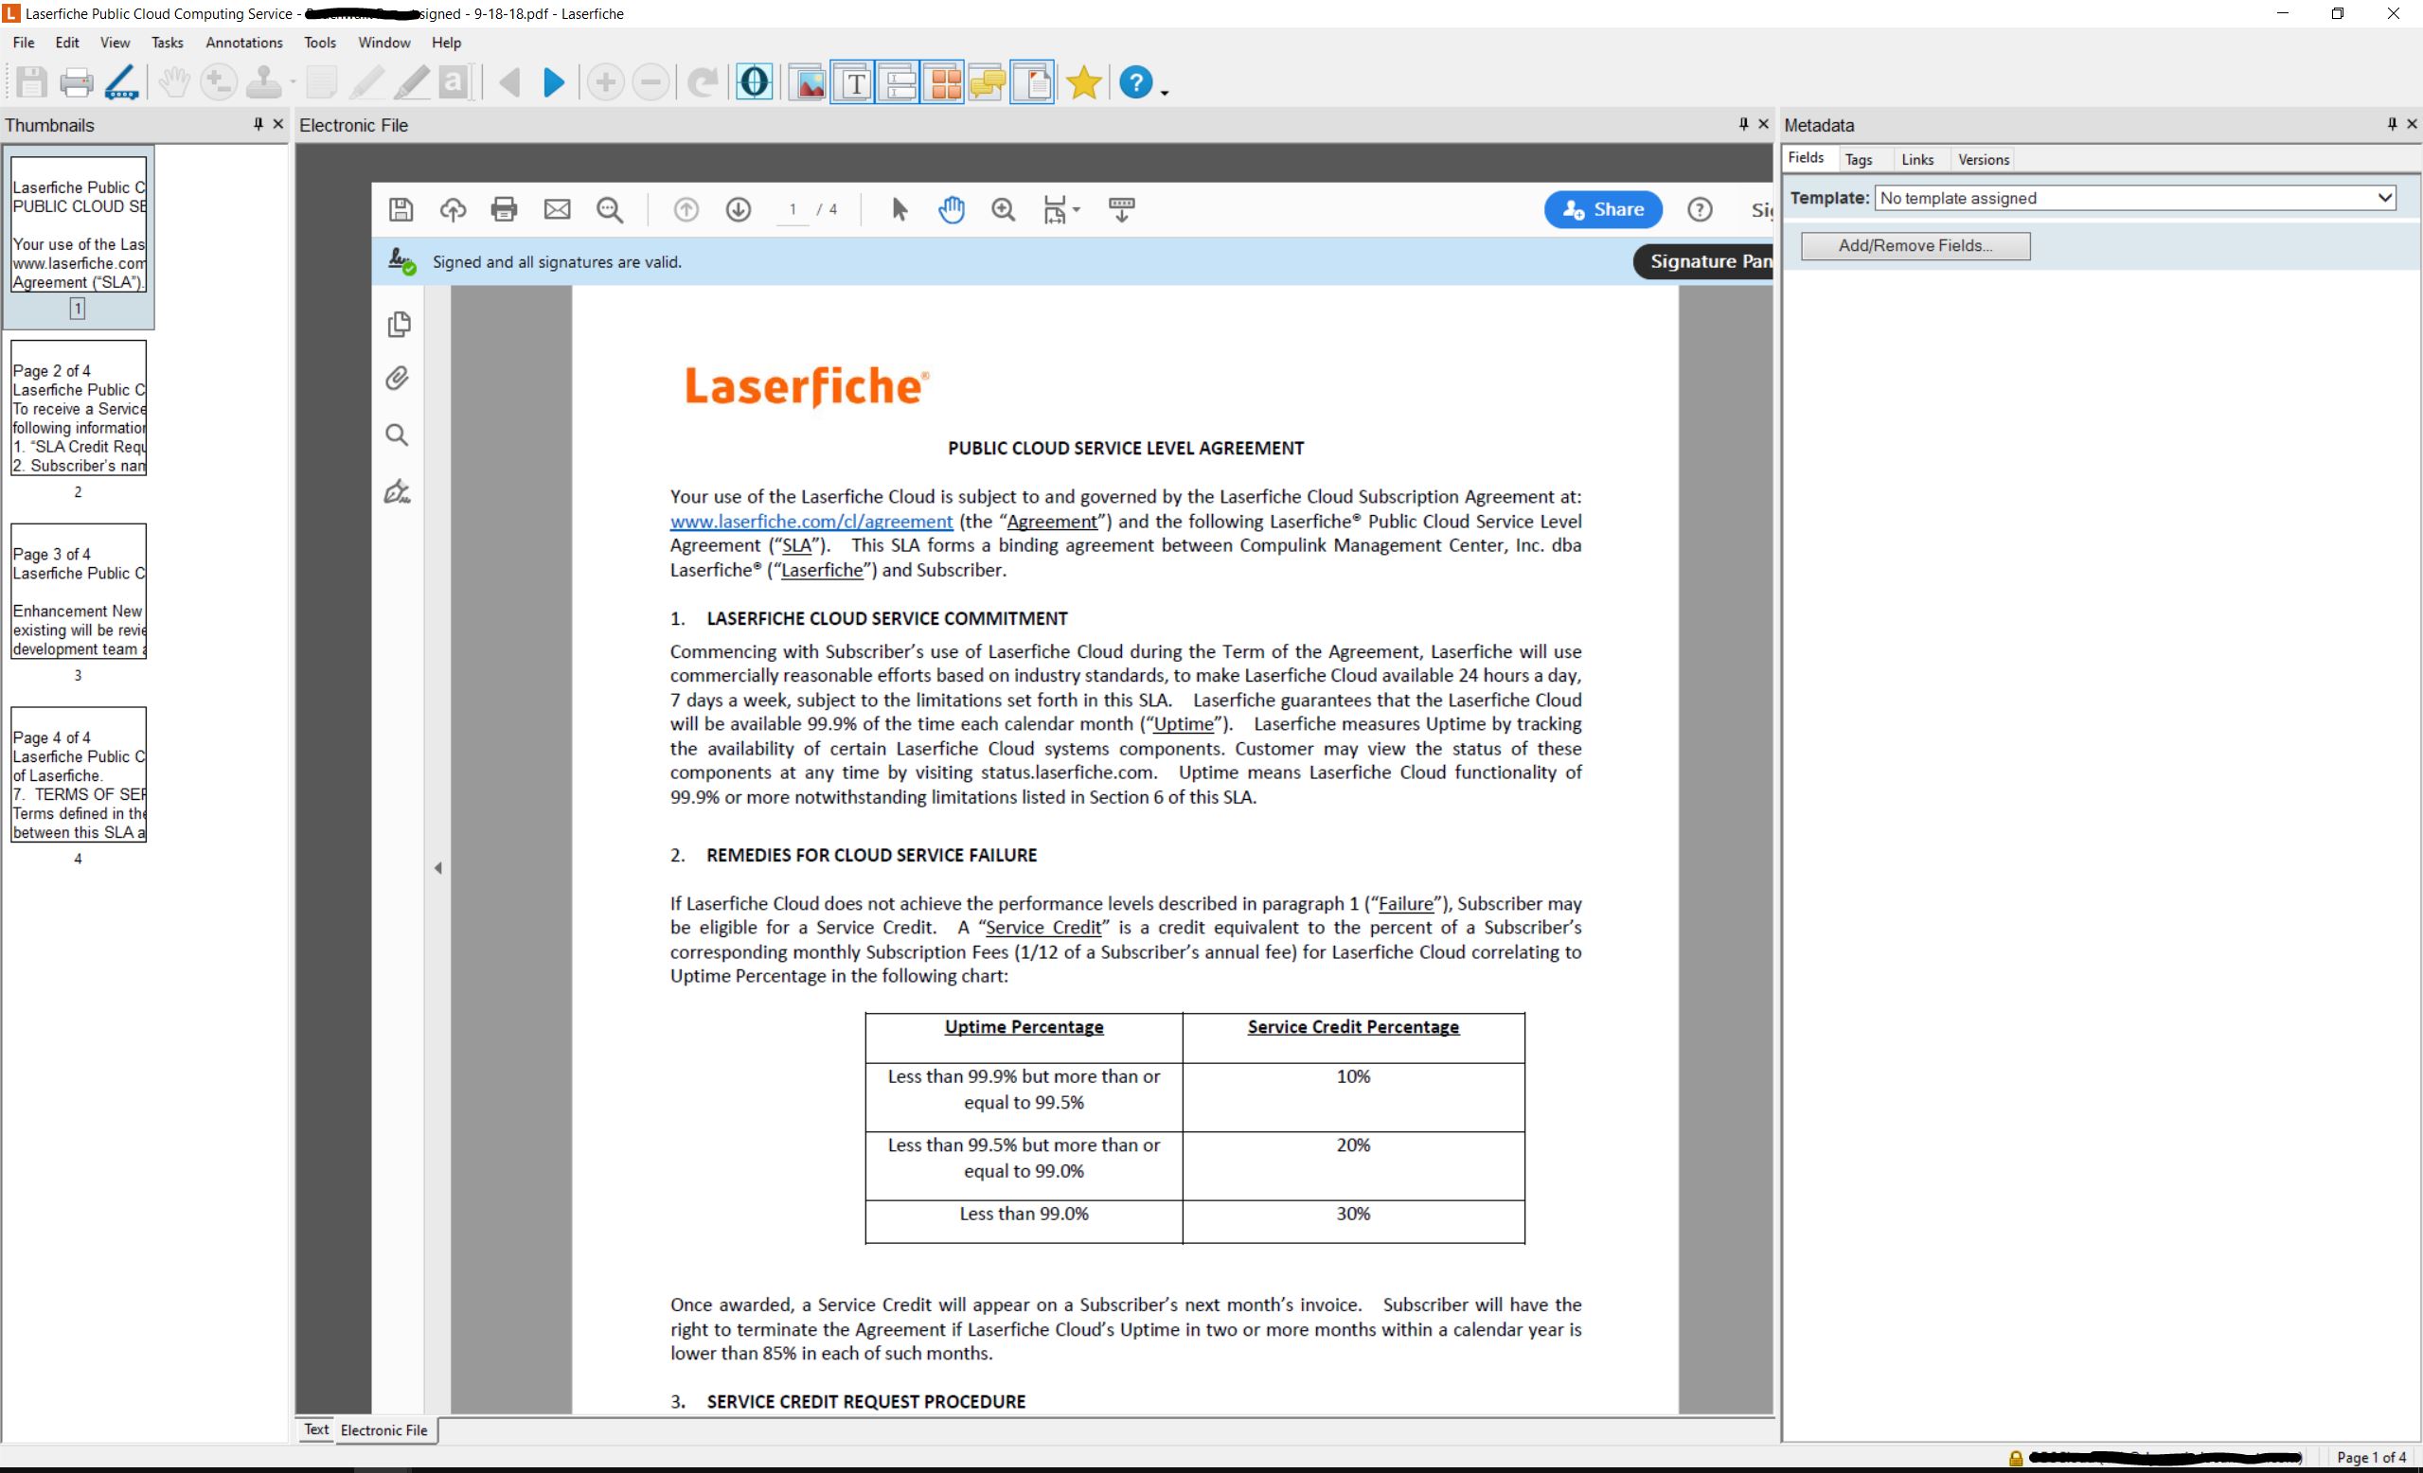Switch to the Versions metadata tab

point(1983,159)
